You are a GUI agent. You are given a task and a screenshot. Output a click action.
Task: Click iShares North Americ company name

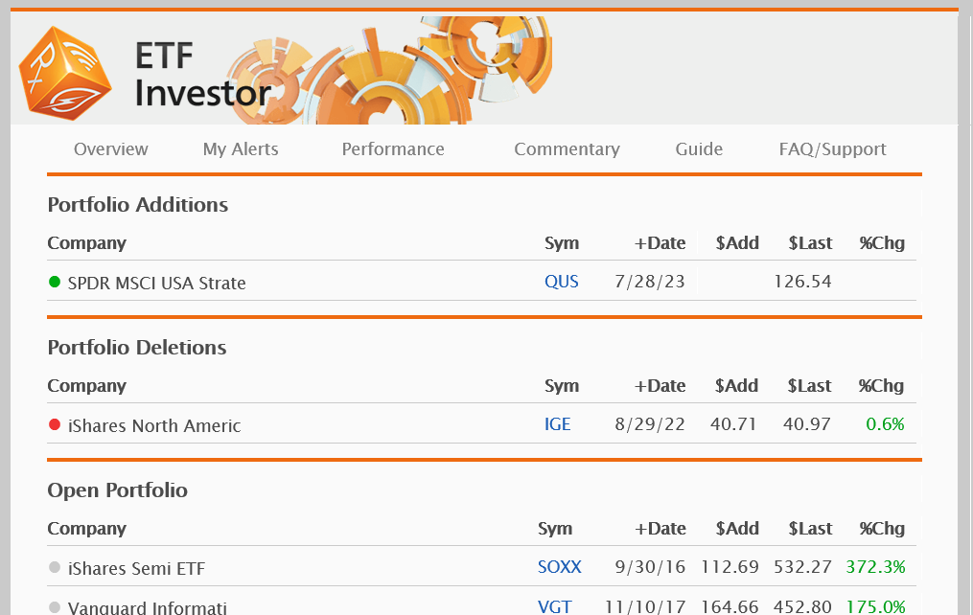coord(154,426)
